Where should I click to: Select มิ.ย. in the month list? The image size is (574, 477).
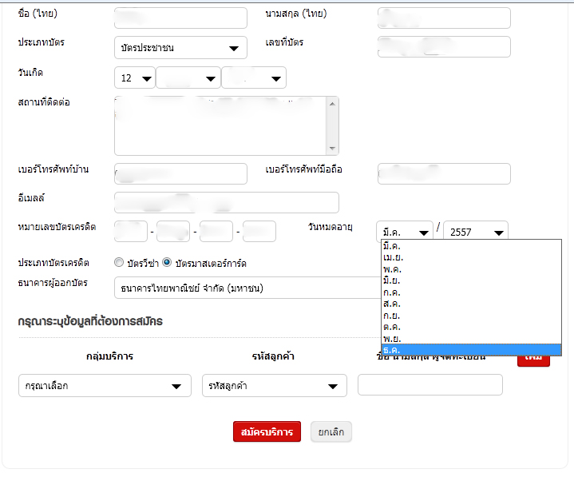471,280
